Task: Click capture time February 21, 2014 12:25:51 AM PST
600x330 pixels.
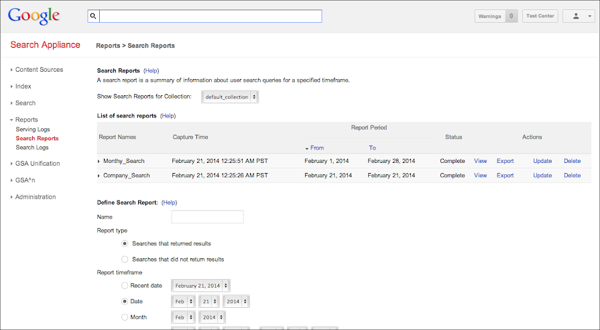Action: 220,161
